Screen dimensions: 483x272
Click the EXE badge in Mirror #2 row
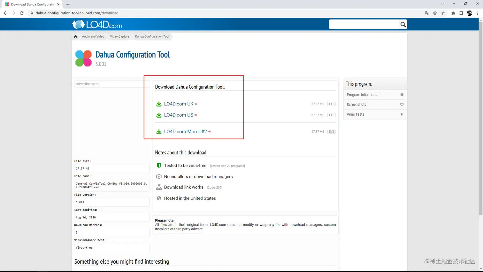[332, 132]
